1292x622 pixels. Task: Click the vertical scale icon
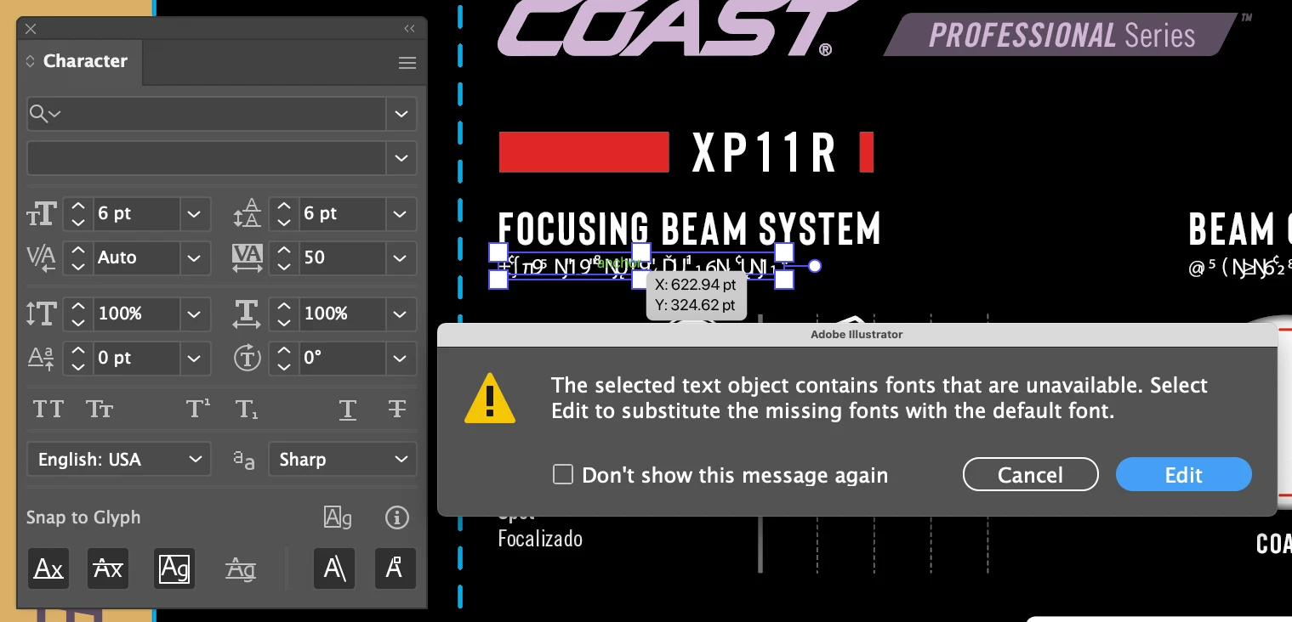coord(42,314)
